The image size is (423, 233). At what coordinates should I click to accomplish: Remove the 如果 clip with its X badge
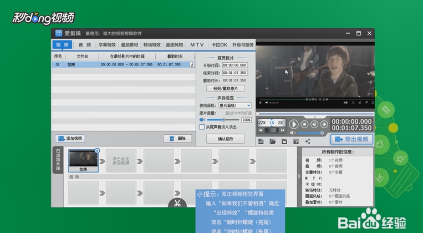pyautogui.click(x=97, y=151)
